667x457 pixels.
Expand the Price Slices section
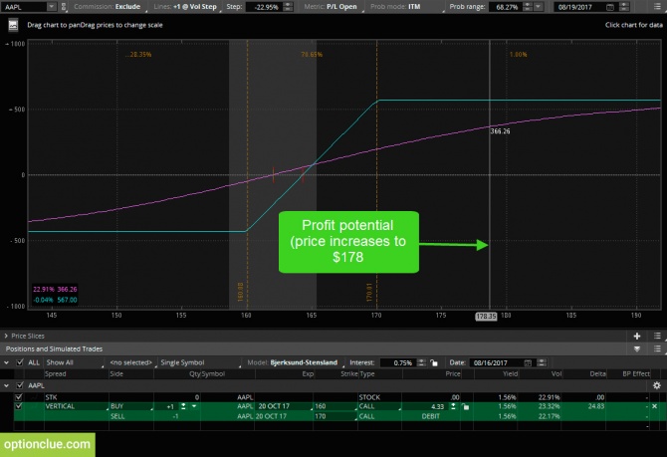click(x=6, y=337)
